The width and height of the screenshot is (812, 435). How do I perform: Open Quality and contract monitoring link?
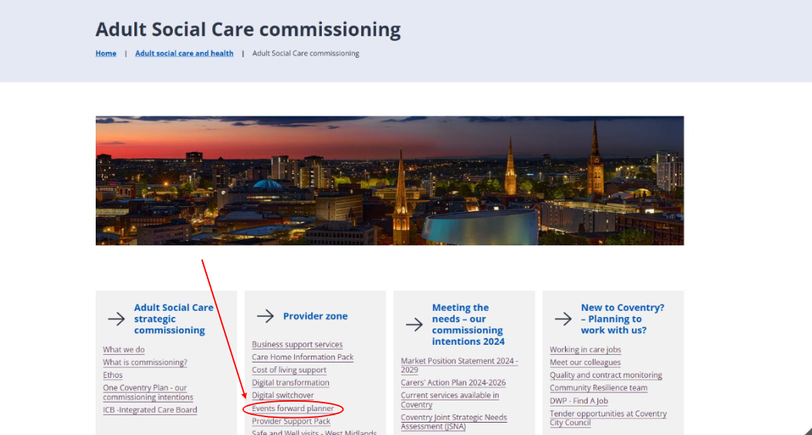point(606,375)
